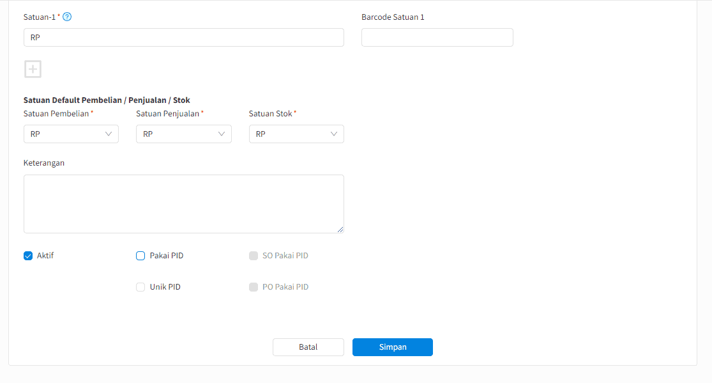712x383 pixels.
Task: Click inside the Keterangan text area
Action: click(x=184, y=204)
